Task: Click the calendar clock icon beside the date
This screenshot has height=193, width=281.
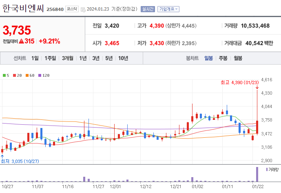Action: [83, 9]
